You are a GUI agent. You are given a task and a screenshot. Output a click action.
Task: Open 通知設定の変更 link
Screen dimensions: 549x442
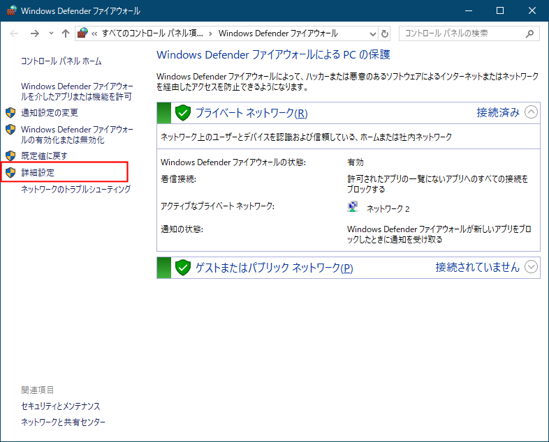coord(50,112)
